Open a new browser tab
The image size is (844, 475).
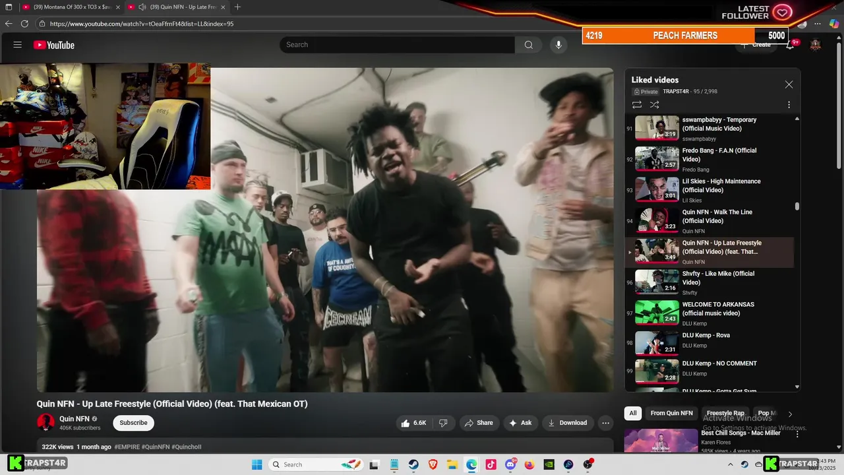237,7
